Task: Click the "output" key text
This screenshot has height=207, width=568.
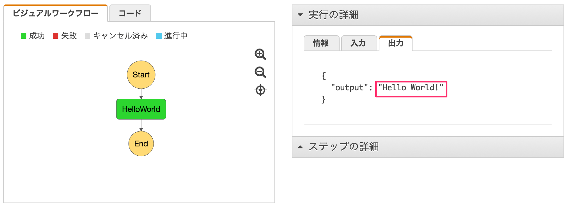Action: pos(350,88)
